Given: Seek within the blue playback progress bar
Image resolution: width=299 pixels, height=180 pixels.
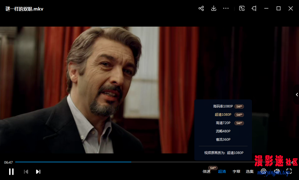Looking at the screenshot, I should click(73, 162).
